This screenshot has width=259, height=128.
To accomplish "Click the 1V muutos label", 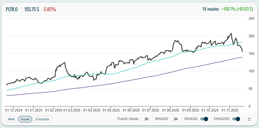I will tap(211, 9).
